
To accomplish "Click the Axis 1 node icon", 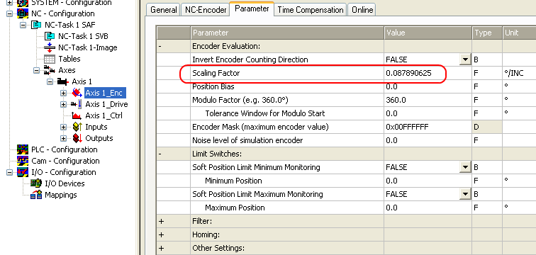I will (63, 81).
